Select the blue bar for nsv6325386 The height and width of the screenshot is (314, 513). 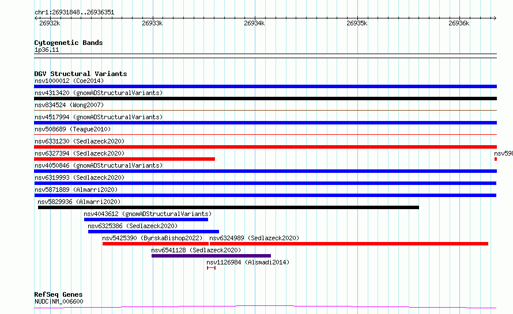153,232
